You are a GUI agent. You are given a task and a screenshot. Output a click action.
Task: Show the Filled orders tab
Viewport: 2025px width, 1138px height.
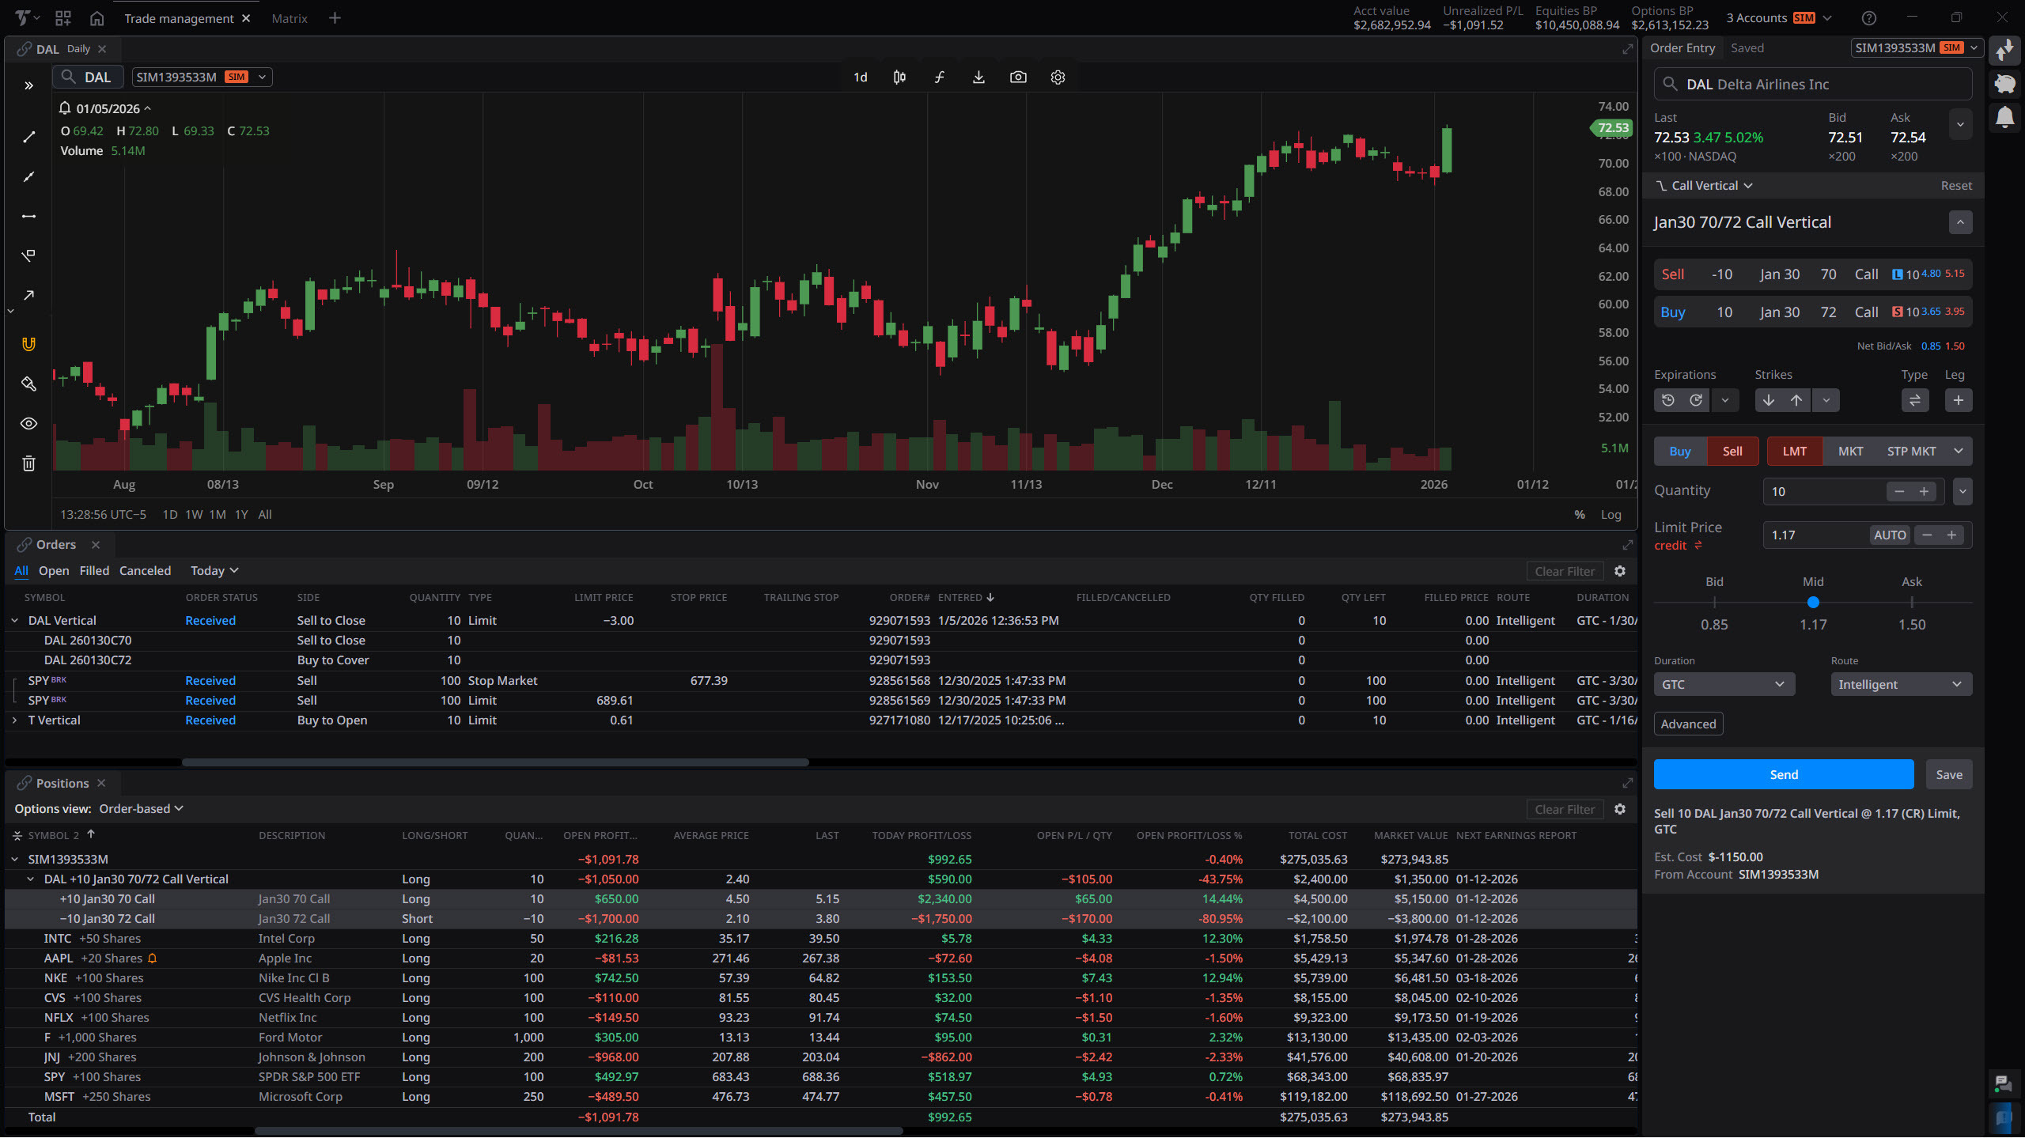point(94,571)
